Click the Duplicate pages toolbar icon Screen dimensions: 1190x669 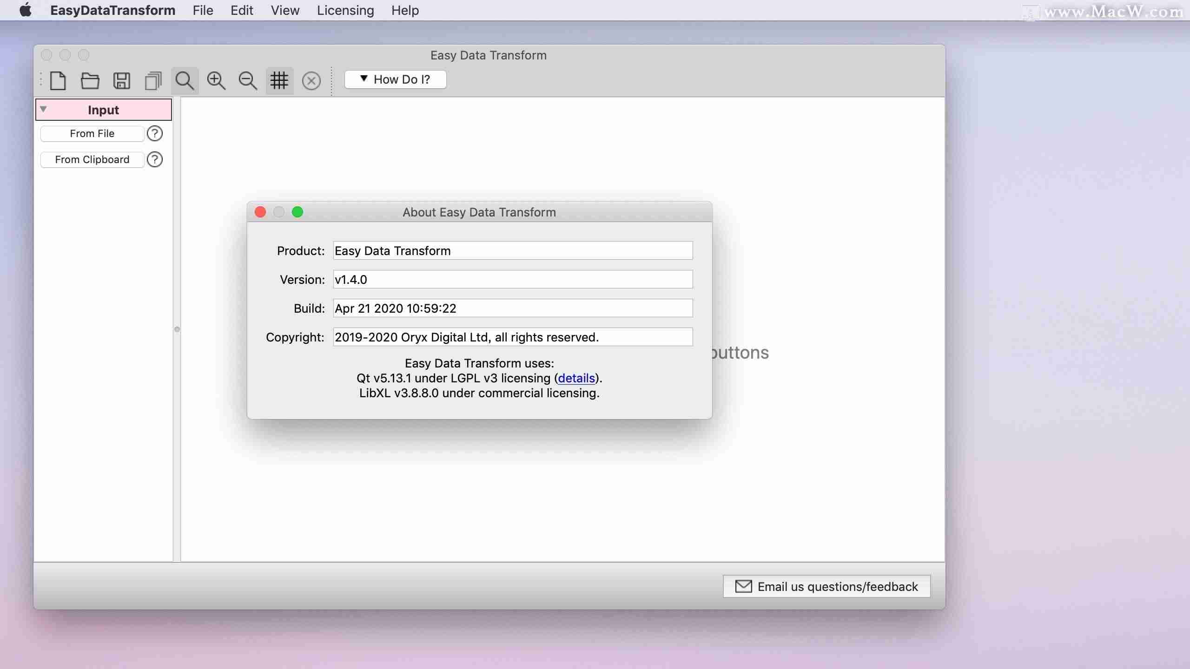click(x=153, y=81)
